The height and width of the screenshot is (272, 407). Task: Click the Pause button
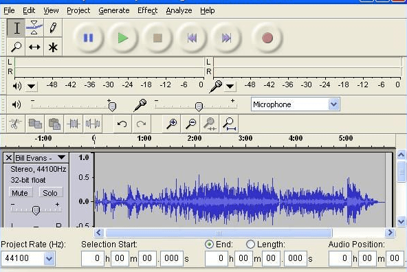point(88,38)
